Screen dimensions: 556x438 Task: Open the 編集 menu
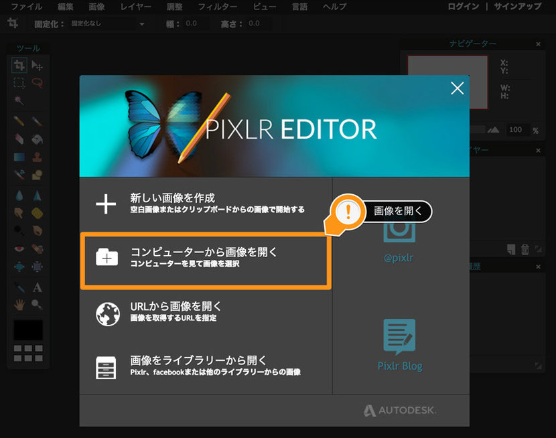(x=65, y=7)
